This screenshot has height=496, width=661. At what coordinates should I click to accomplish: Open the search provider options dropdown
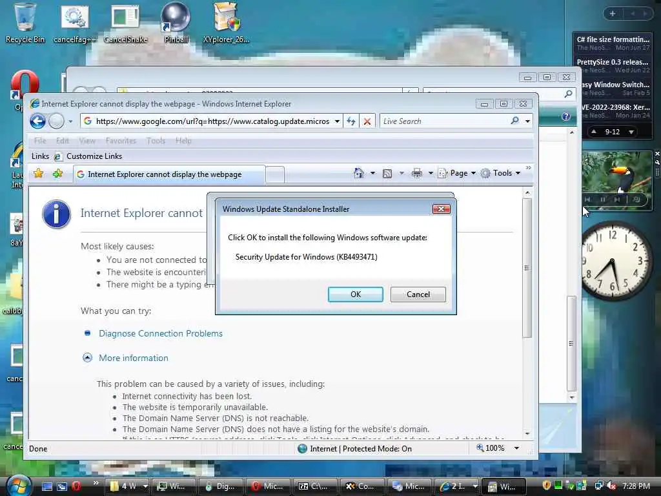click(x=527, y=121)
